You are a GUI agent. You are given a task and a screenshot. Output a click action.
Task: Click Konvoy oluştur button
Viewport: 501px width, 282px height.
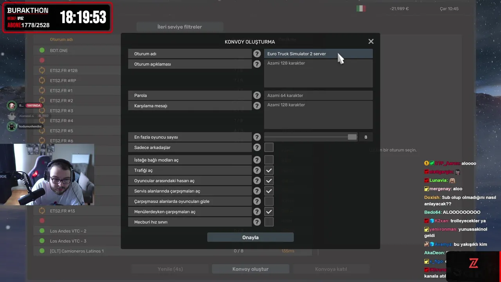click(x=250, y=269)
